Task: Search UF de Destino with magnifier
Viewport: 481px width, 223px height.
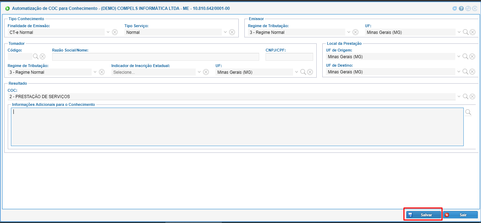Action: 465,72
